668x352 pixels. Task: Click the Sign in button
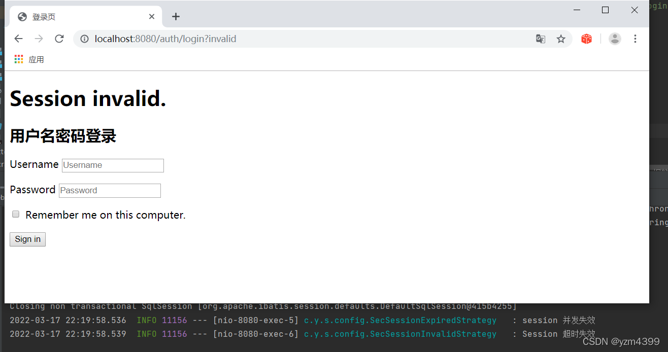[x=27, y=239]
